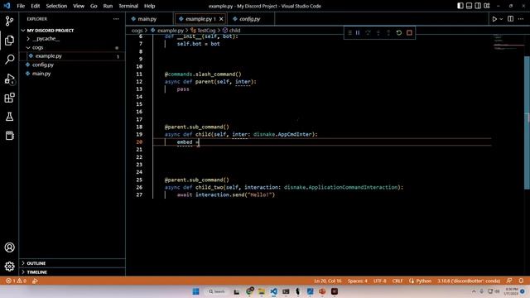This screenshot has width=530, height=298.
Task: Expand the __pycache__ folder
Action: coord(46,39)
